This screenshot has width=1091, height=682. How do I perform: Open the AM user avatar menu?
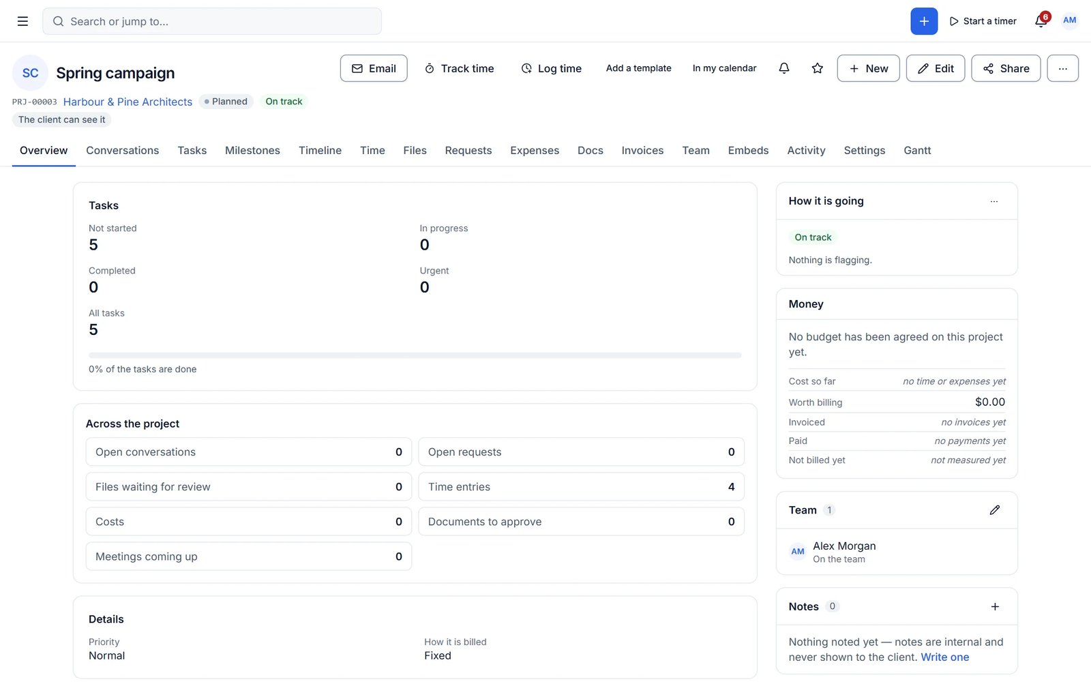coord(1070,20)
